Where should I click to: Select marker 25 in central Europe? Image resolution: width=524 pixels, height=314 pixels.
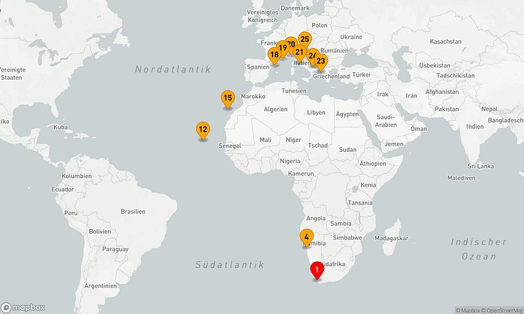pyautogui.click(x=305, y=40)
